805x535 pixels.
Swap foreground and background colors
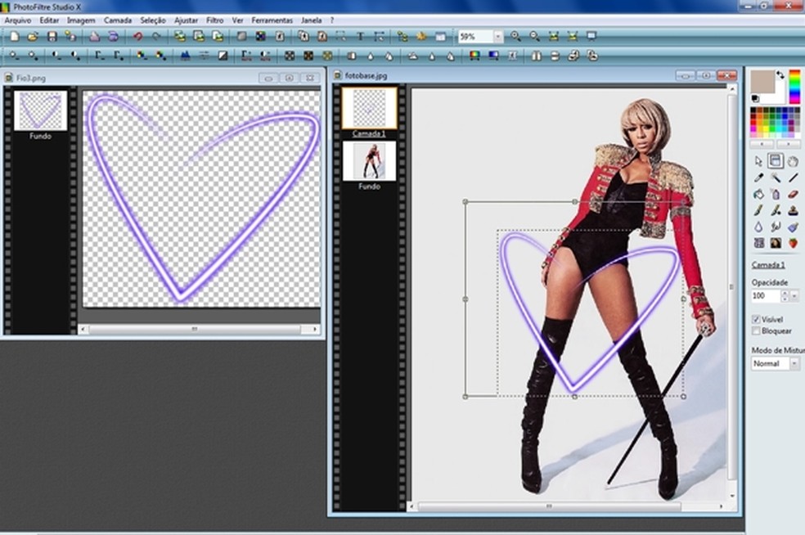pyautogui.click(x=780, y=75)
